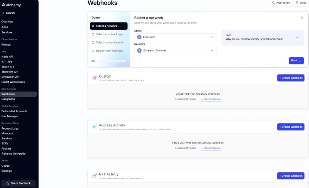Click the Share feedback button
The width and height of the screenshot is (309, 188).
click(x=18, y=183)
